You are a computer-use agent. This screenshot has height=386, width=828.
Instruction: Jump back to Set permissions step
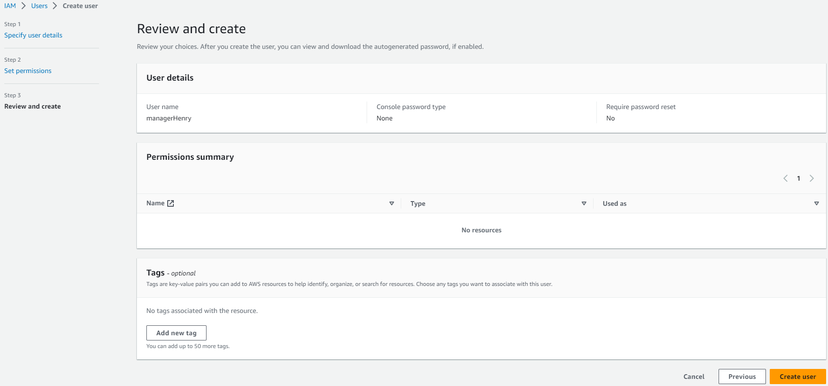pyautogui.click(x=28, y=71)
